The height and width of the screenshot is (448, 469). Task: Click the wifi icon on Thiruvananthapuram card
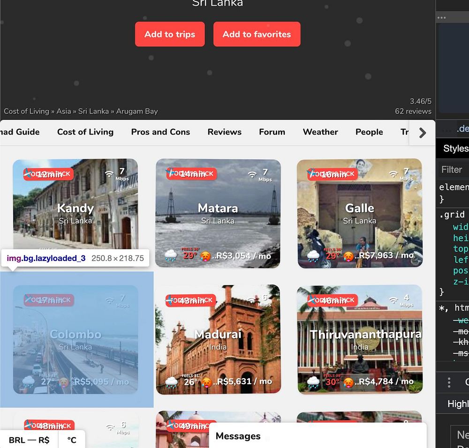click(x=393, y=300)
